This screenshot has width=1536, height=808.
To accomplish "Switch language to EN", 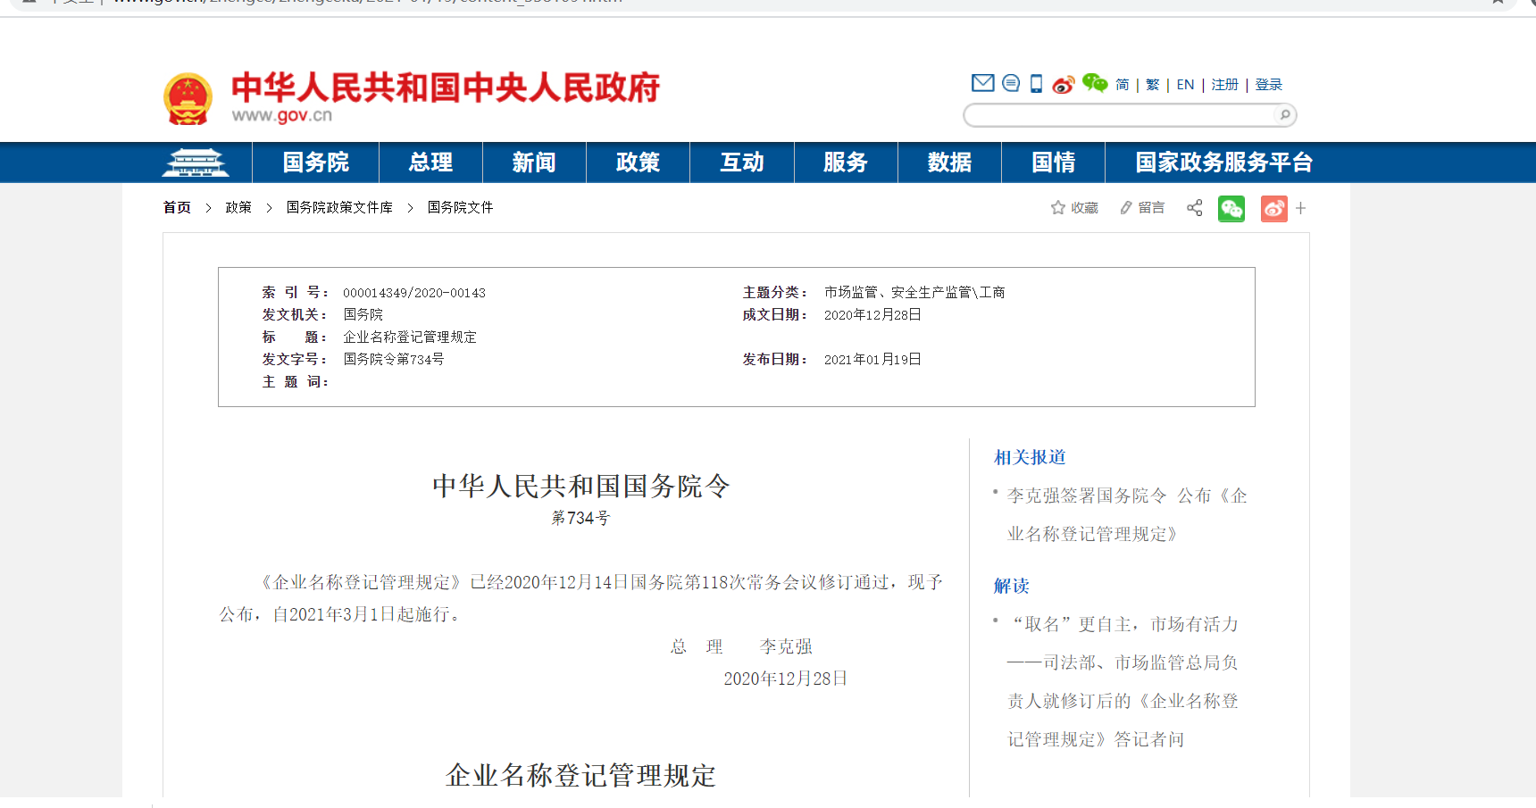I will (x=1185, y=85).
